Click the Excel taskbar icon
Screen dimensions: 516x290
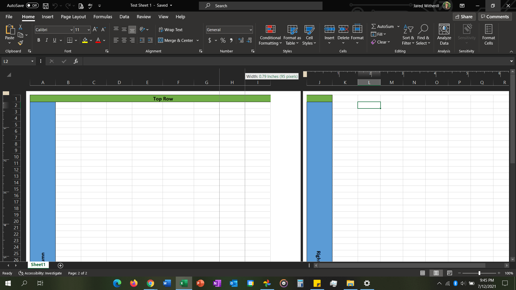(x=184, y=283)
